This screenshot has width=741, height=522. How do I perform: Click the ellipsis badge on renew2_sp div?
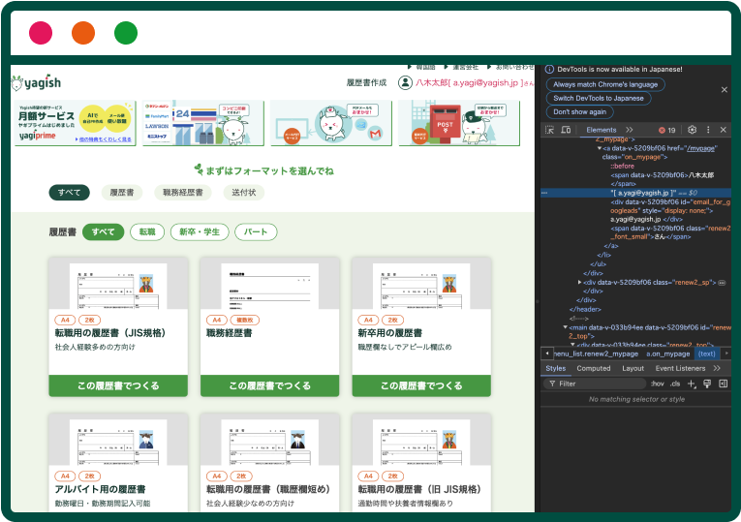tap(722, 283)
